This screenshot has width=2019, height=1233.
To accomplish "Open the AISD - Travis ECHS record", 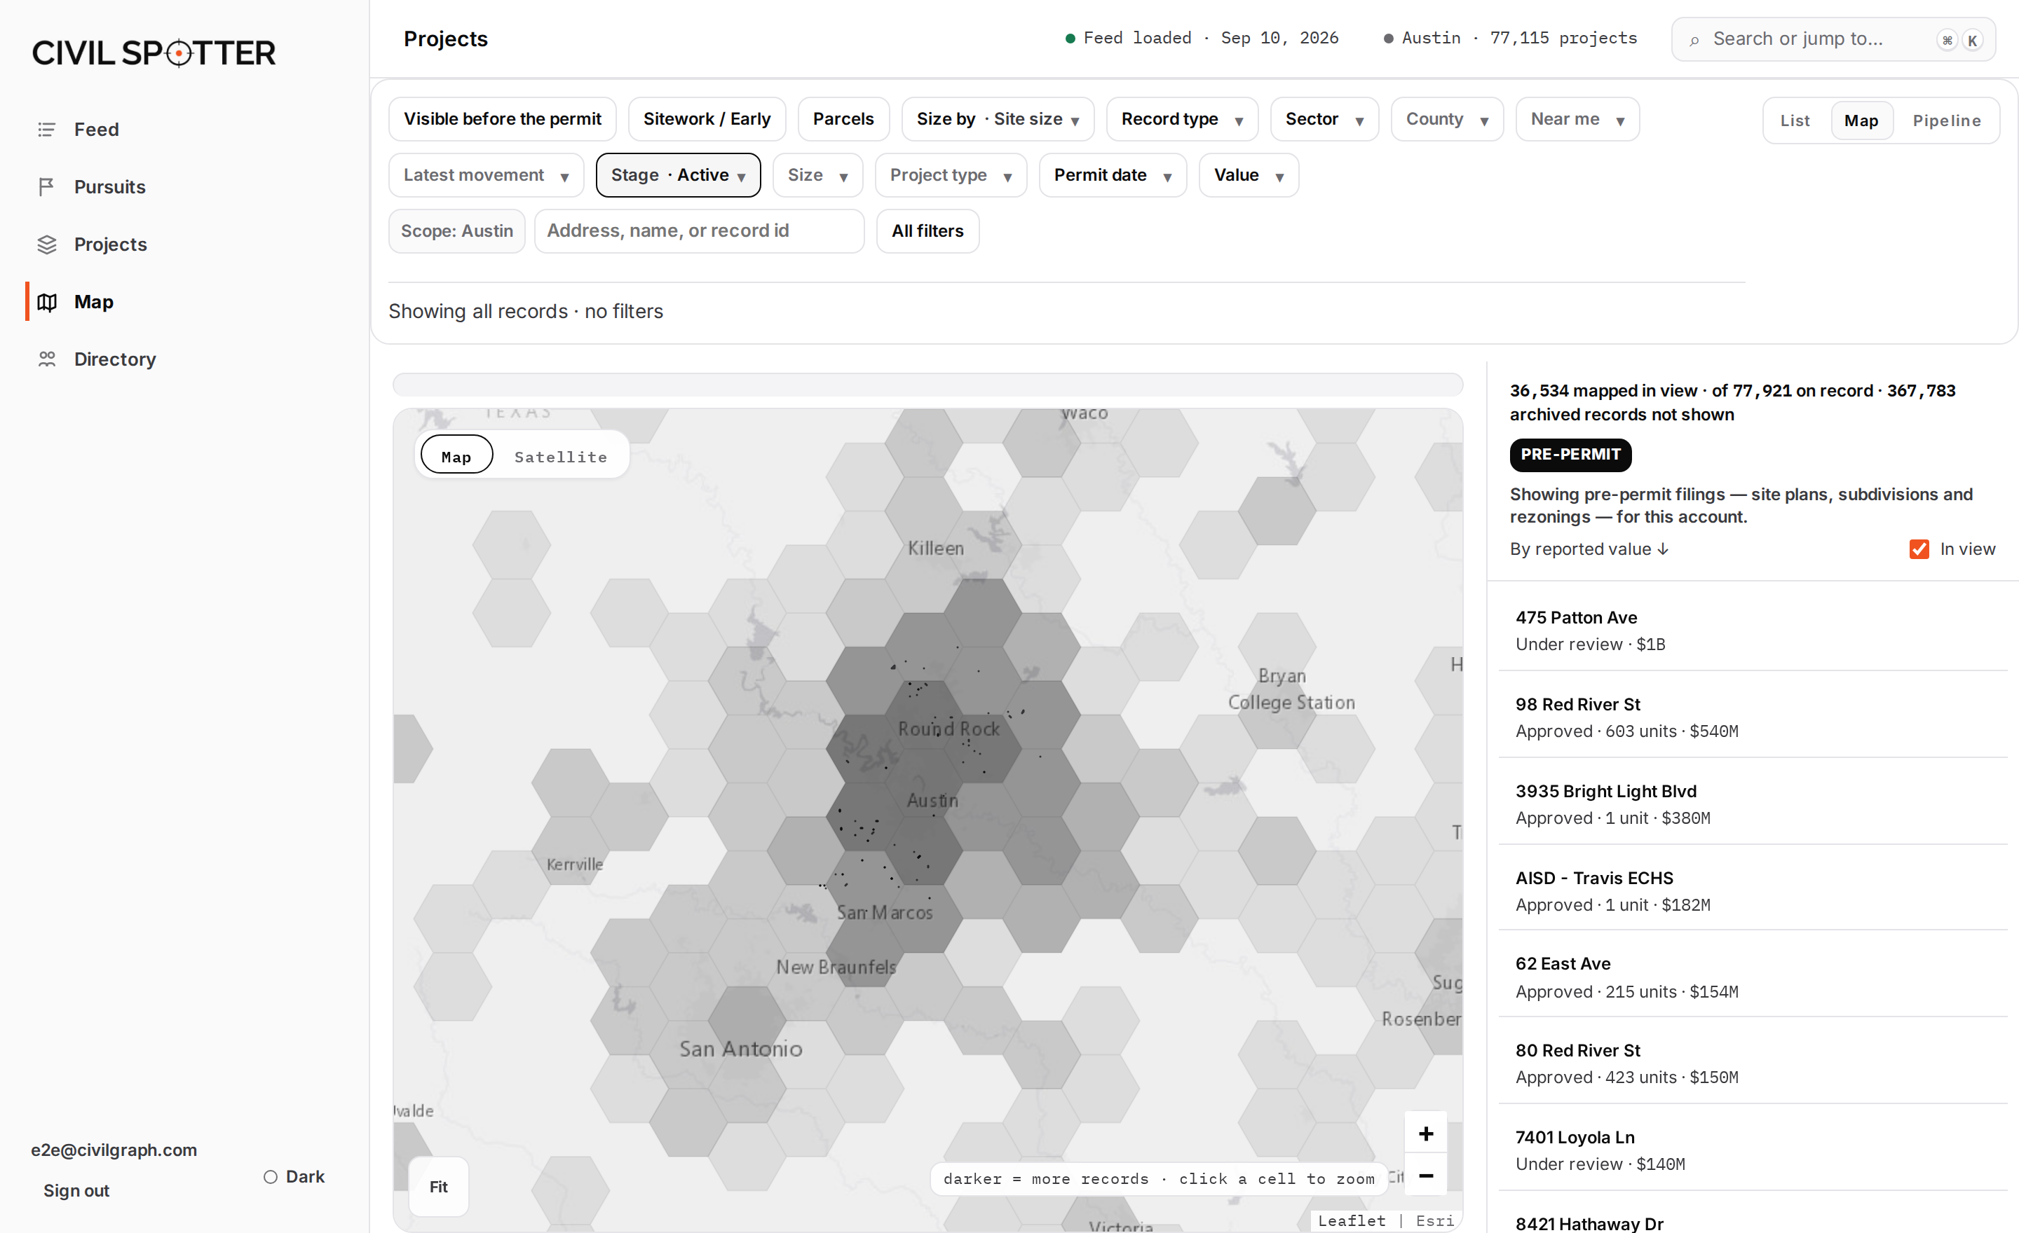I will point(1753,891).
